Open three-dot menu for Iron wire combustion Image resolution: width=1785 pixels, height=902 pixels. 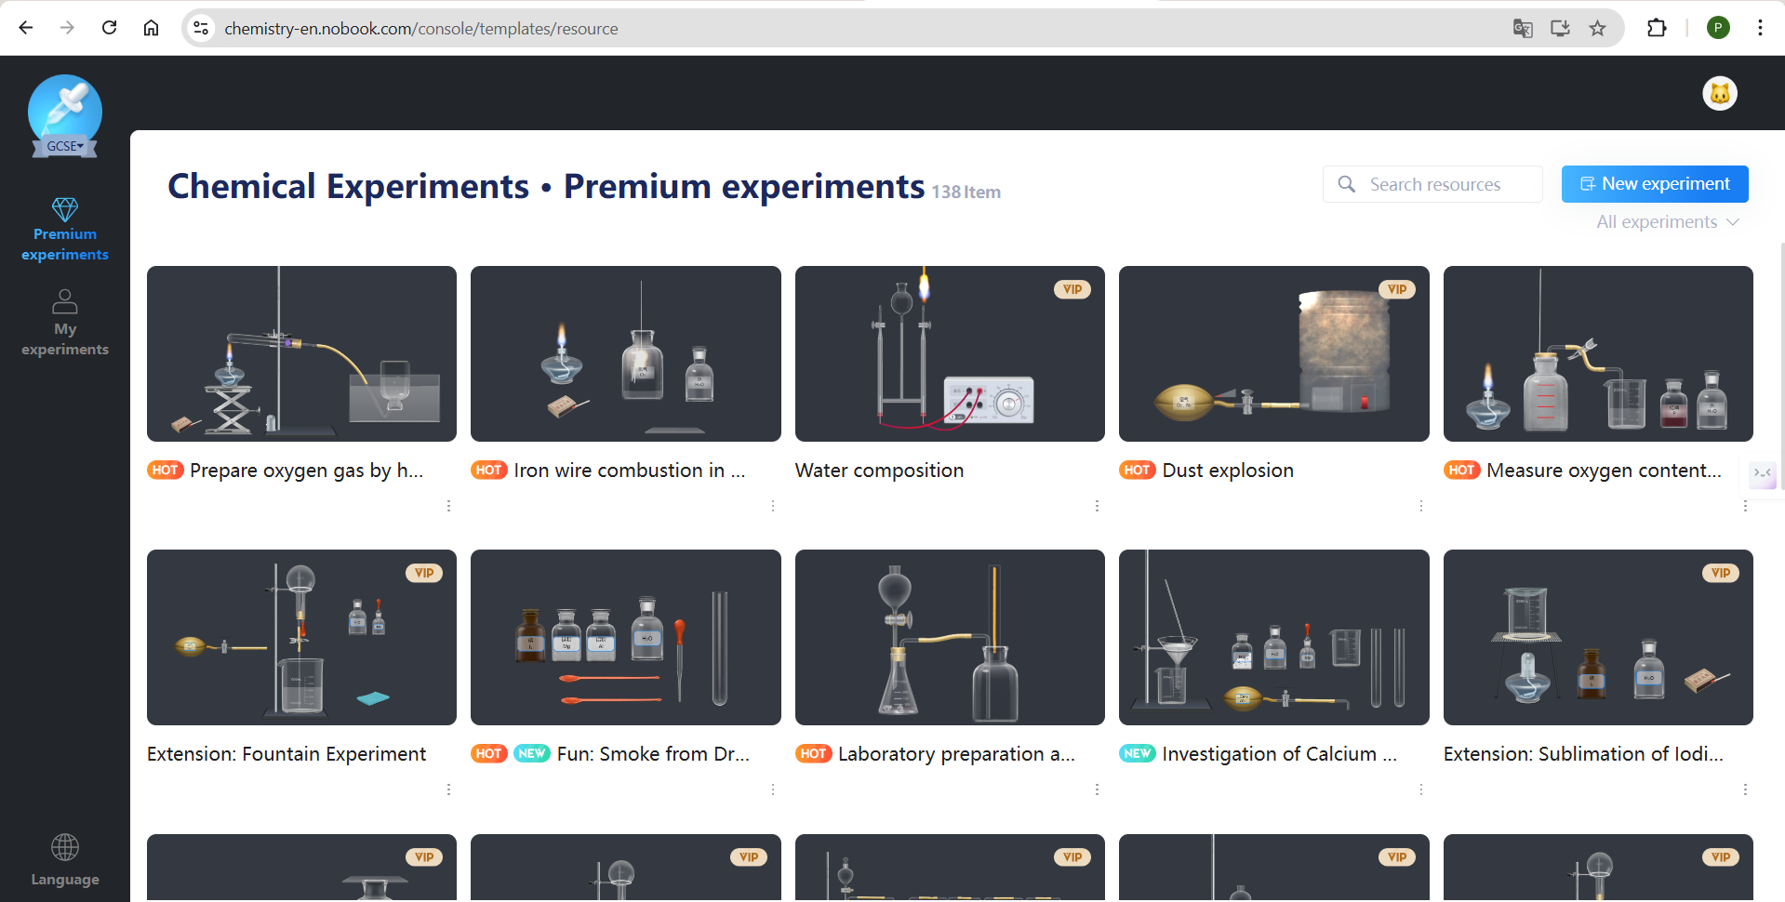point(772,506)
